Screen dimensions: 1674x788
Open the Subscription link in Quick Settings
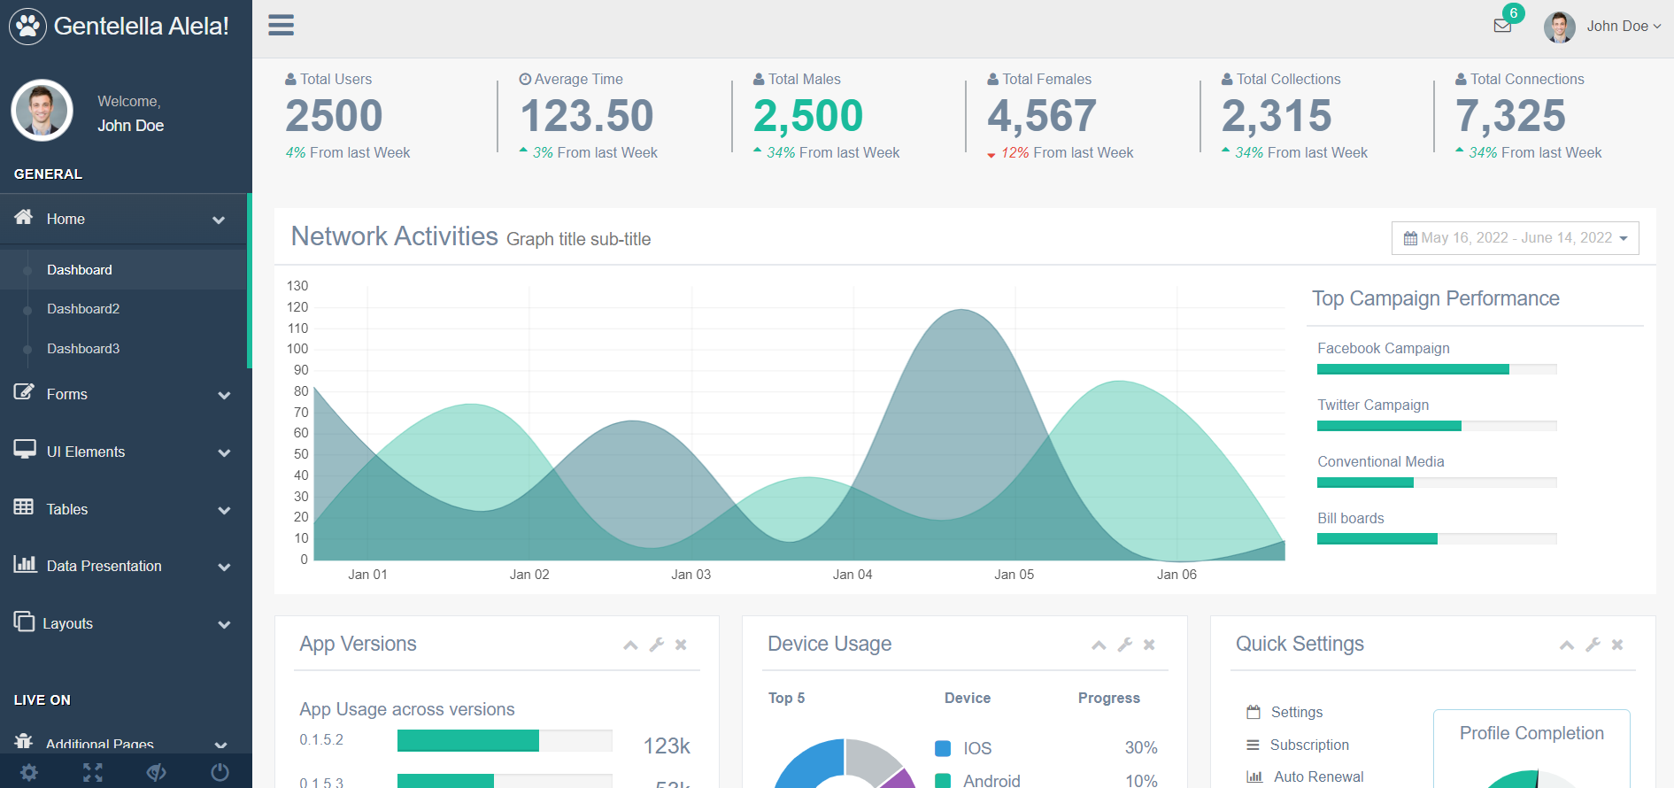click(x=1309, y=746)
